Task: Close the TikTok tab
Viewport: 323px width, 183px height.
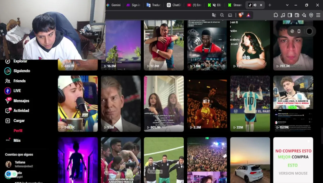Action: coord(261,5)
